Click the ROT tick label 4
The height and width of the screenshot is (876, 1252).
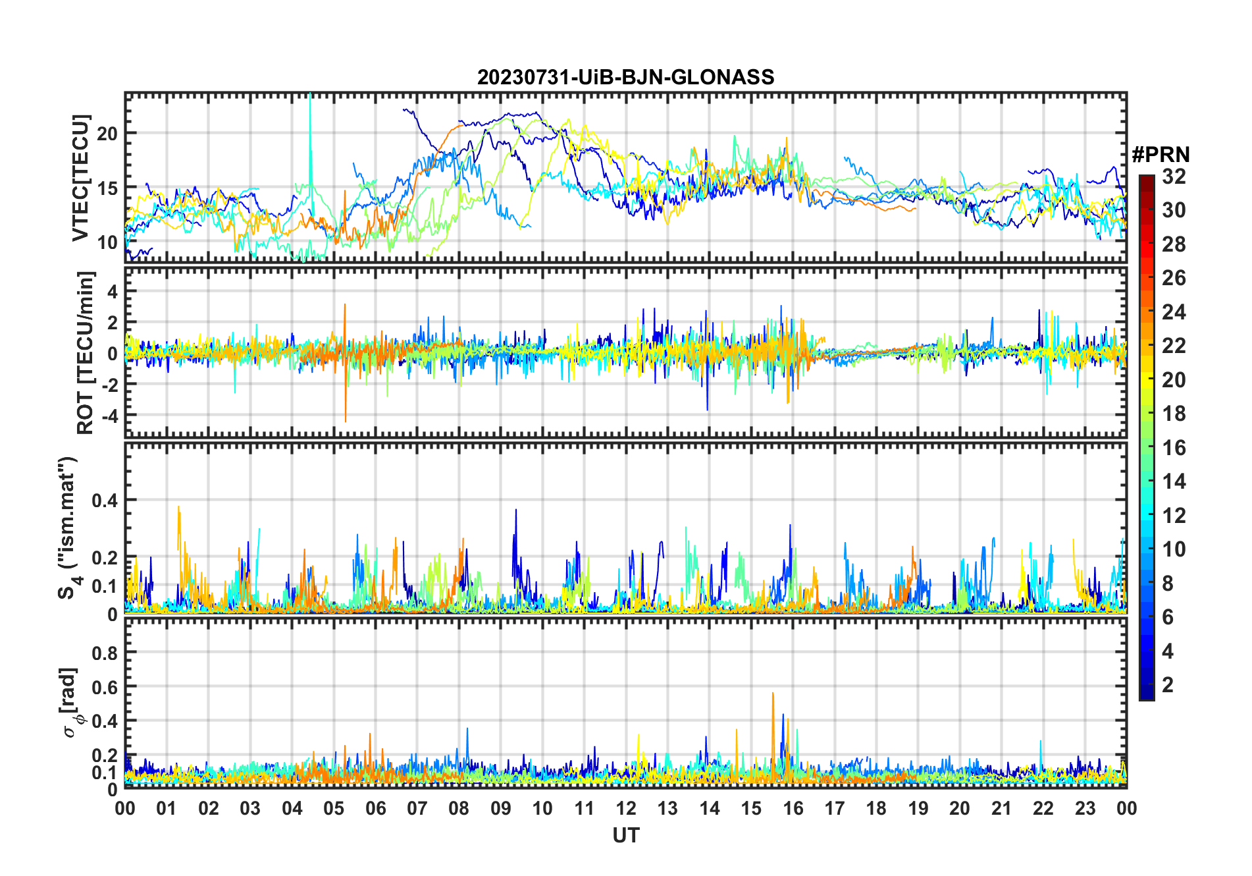[113, 292]
